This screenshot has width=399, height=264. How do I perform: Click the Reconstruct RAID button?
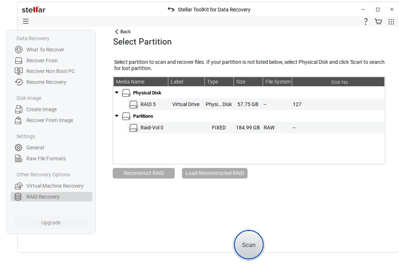tap(144, 173)
